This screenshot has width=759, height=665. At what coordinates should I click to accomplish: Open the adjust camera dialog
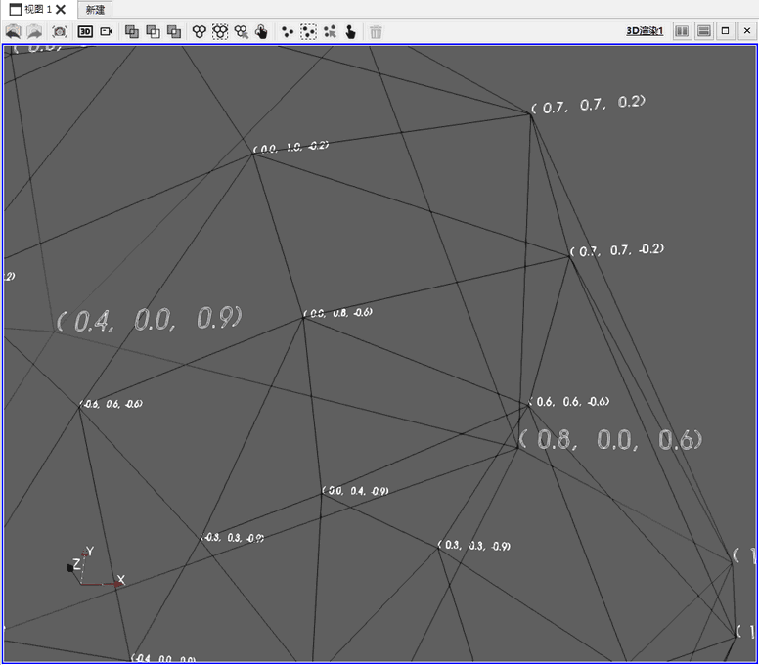[x=107, y=32]
